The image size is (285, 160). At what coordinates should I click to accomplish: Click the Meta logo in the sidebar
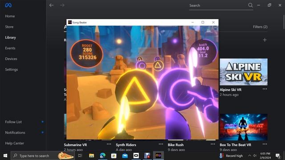point(8,5)
